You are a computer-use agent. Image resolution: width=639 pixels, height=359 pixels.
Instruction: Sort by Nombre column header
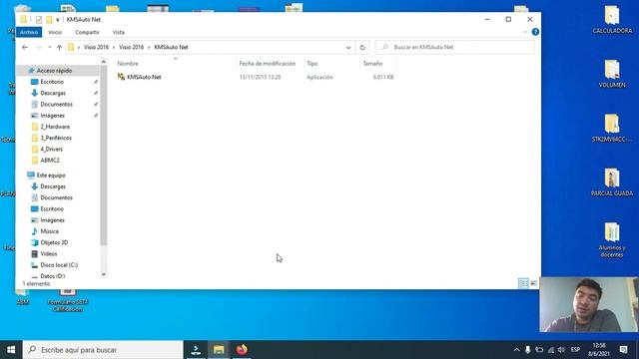[128, 64]
